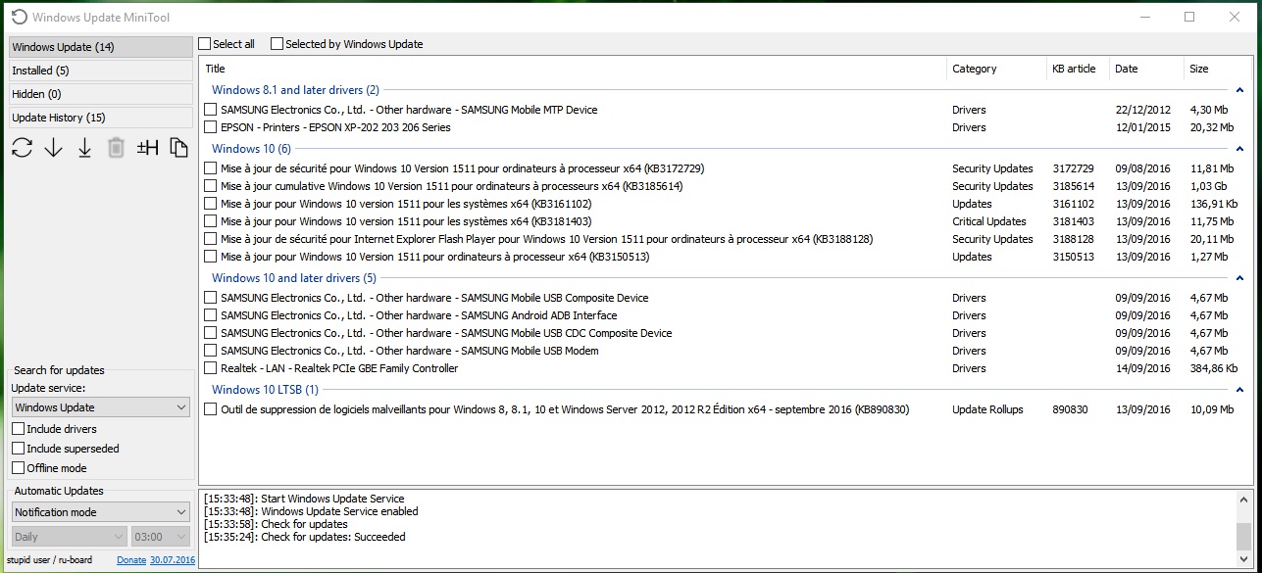
Task: Click the Update Rollups category cell
Action: coord(987,409)
